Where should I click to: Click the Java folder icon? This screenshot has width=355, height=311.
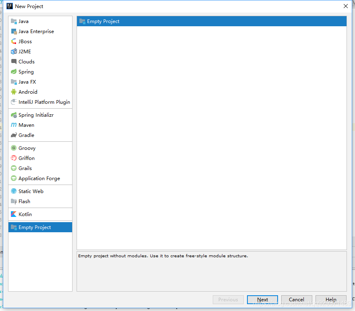14,21
